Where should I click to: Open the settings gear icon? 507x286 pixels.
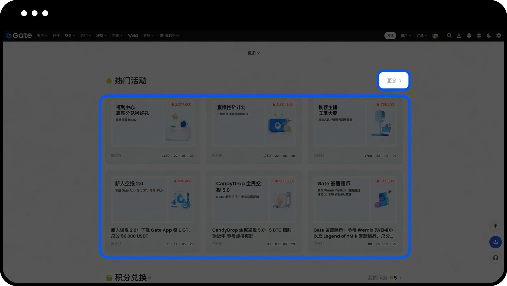click(x=499, y=36)
